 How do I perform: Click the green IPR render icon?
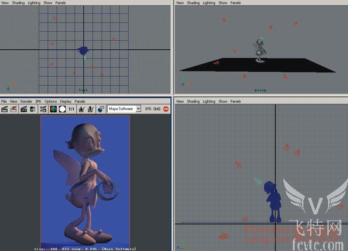pyautogui.click(x=33, y=109)
